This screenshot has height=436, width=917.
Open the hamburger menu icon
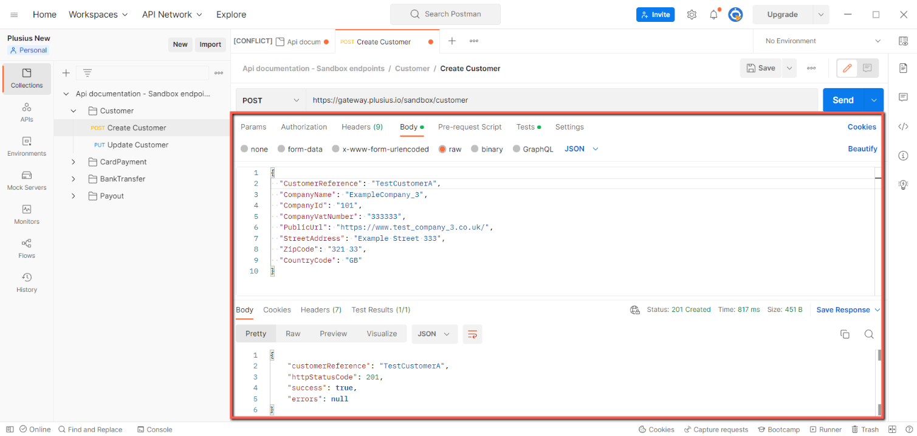[x=14, y=15]
